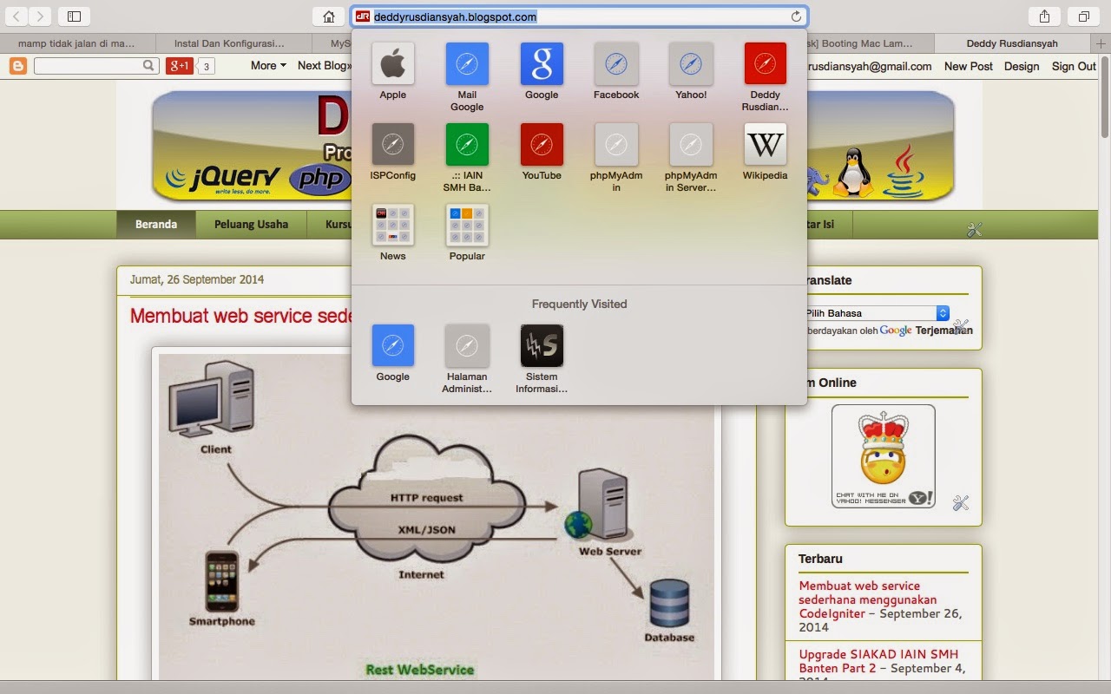Open Upgrade SIAKAD IAIN SMH Banten Part 2 link
This screenshot has width=1111, height=694.
[x=878, y=661]
